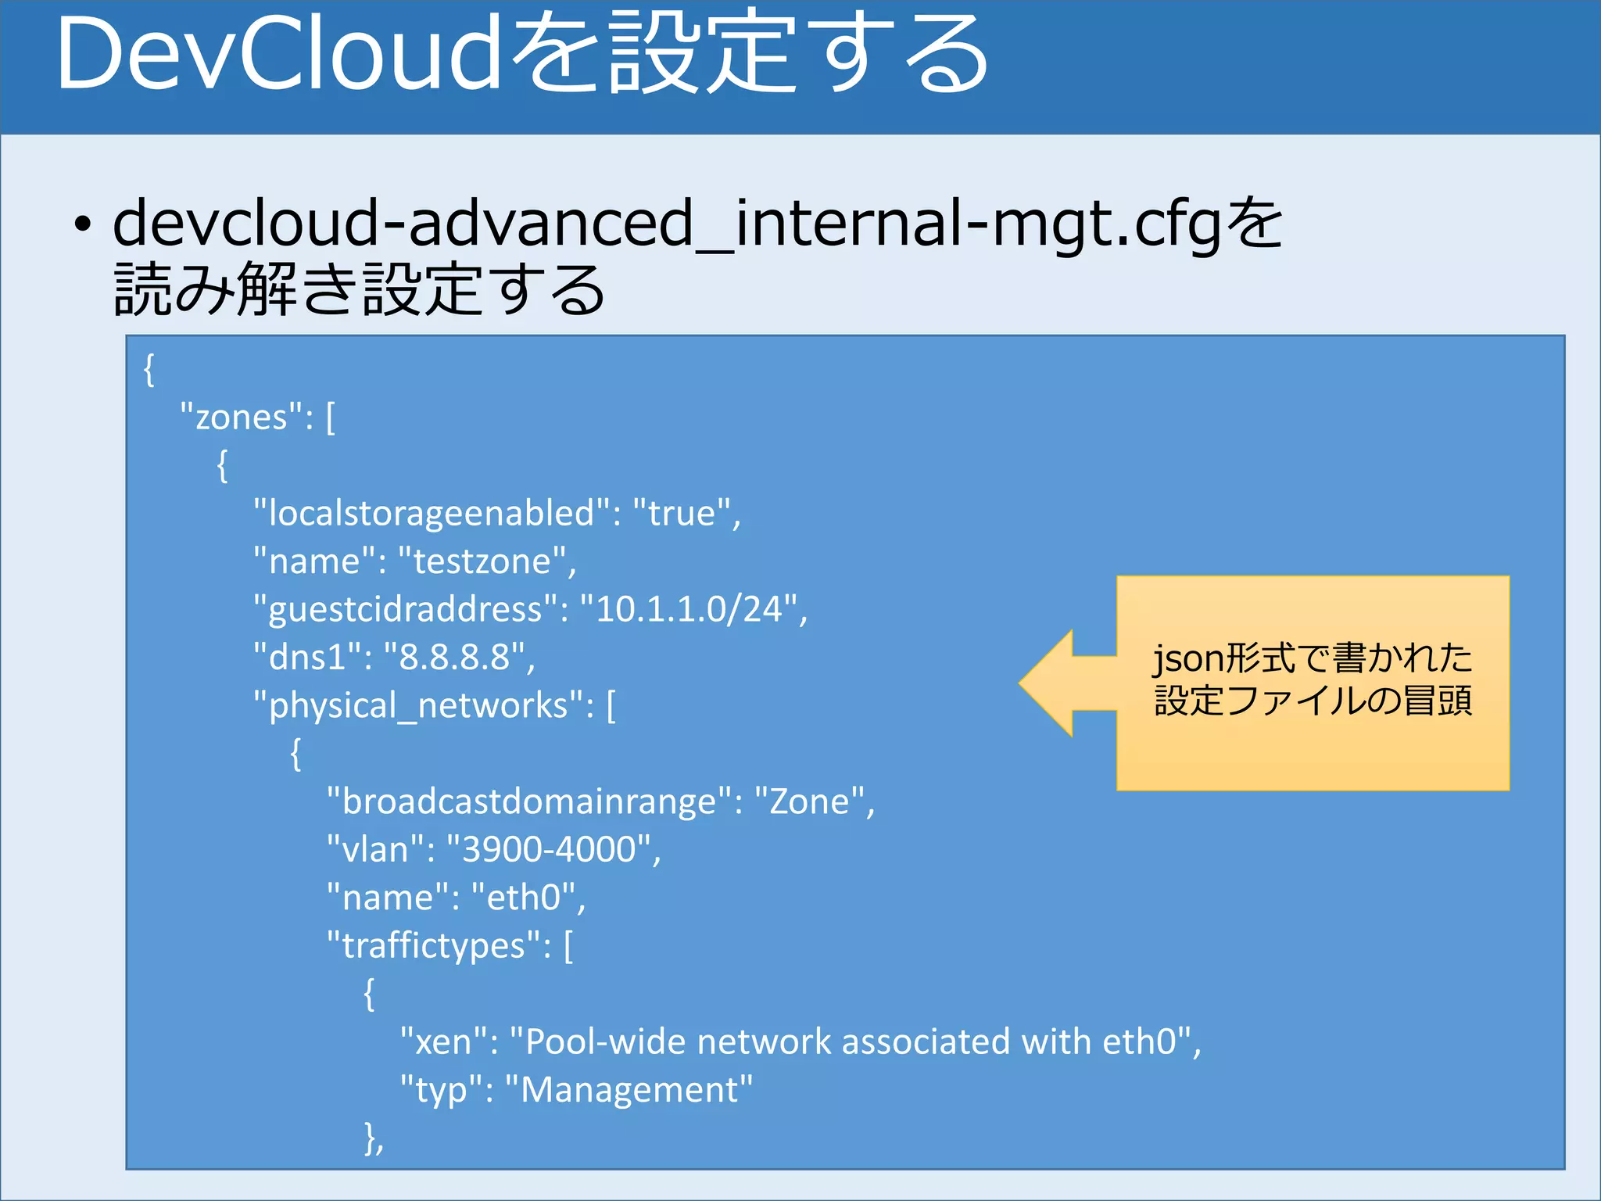Click the callout text "設定ファイルの冒頭"
Image resolution: width=1601 pixels, height=1201 pixels.
pos(1313,700)
